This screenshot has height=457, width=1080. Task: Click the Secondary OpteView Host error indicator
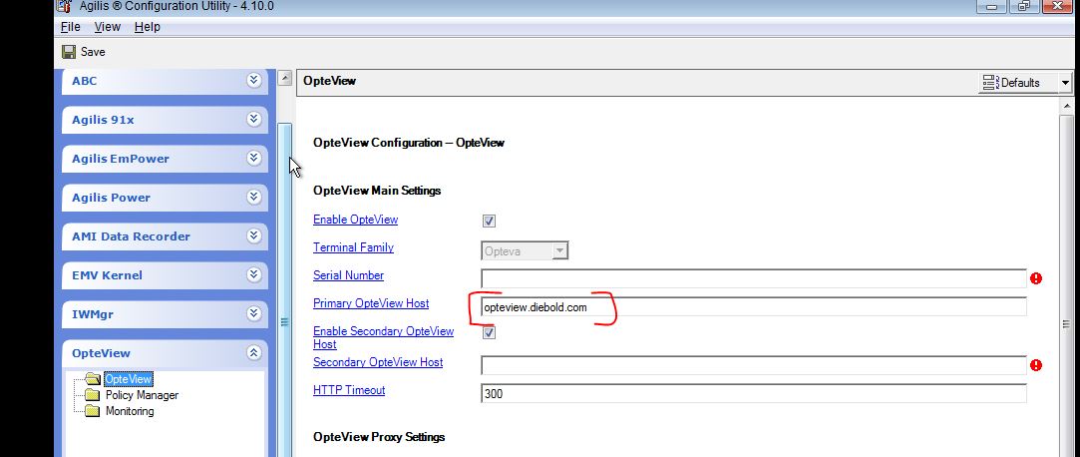coord(1036,365)
